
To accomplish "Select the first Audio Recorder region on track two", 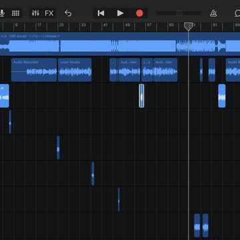I will [x=34, y=70].
